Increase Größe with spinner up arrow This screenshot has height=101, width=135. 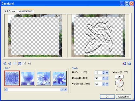click(103, 72)
